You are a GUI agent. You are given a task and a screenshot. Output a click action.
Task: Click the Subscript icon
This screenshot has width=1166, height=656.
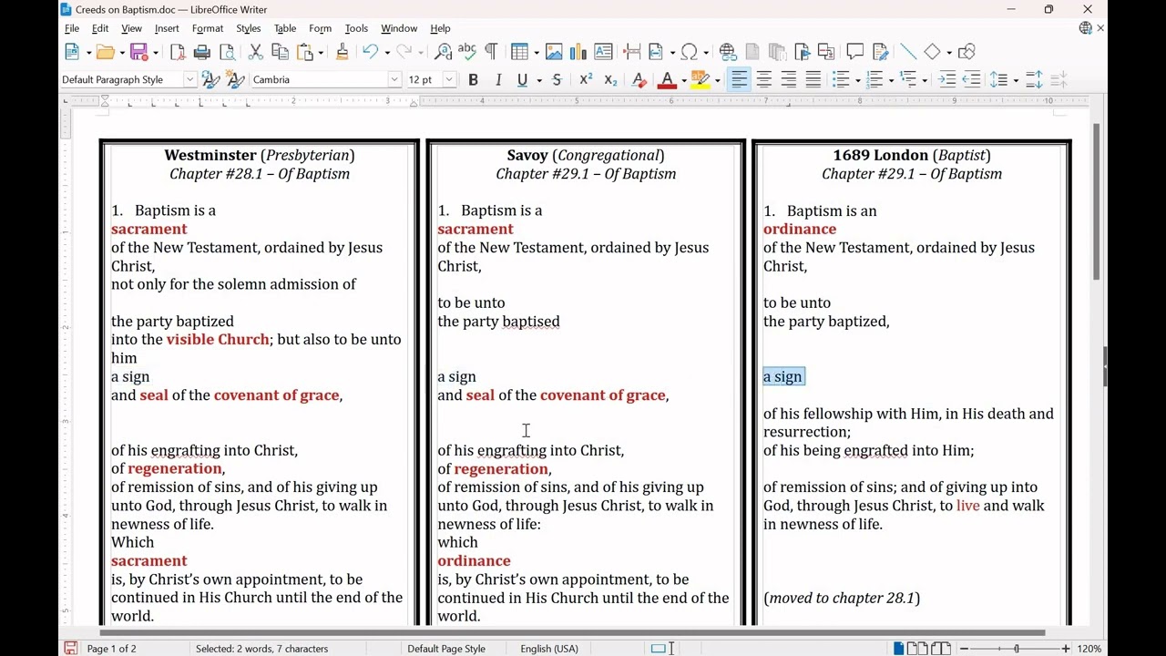coord(610,79)
